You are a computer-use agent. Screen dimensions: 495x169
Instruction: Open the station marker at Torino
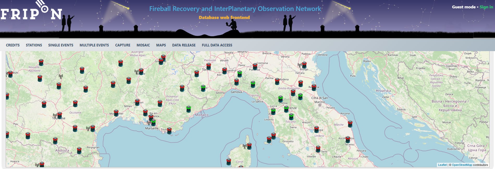[x=208, y=67]
